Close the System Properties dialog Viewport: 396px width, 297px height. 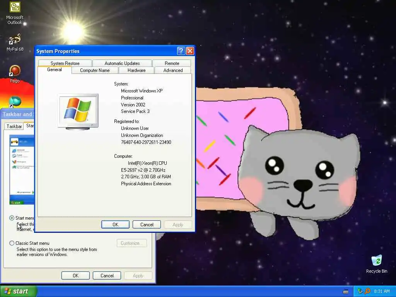(x=190, y=51)
